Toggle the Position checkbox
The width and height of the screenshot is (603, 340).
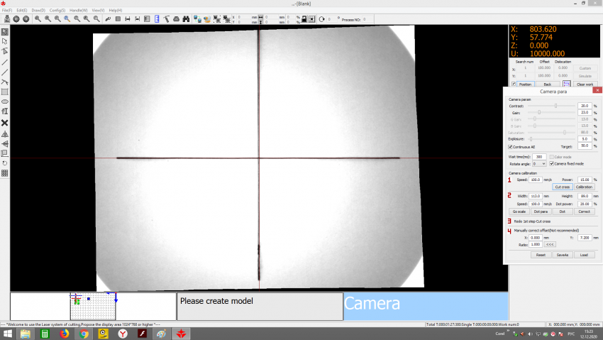[514, 84]
